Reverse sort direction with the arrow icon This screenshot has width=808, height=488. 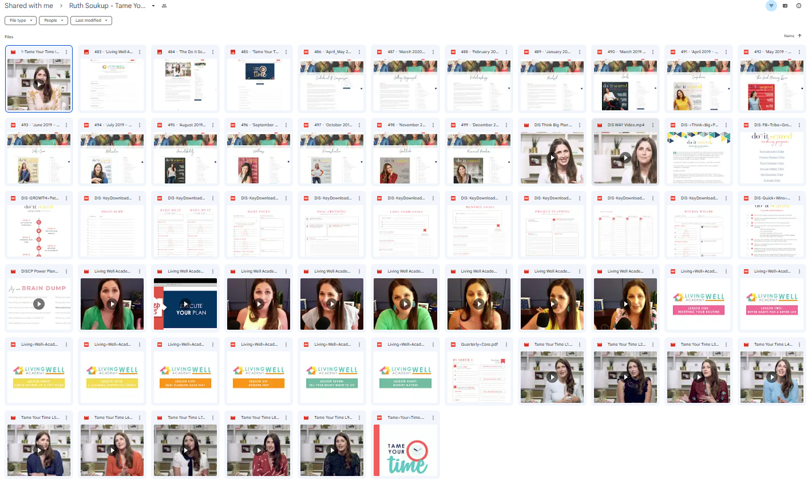point(799,36)
